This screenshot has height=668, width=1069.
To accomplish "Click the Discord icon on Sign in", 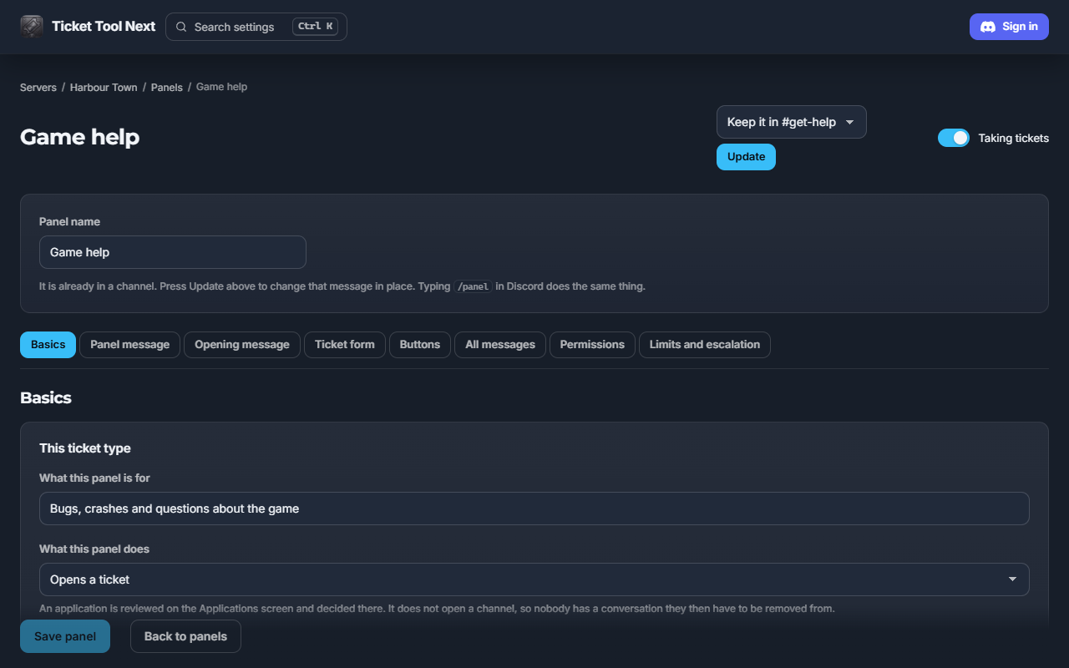I will (x=988, y=27).
